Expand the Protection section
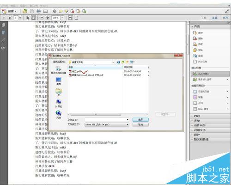The width and height of the screenshot is (231, 185). (x=210, y=135)
